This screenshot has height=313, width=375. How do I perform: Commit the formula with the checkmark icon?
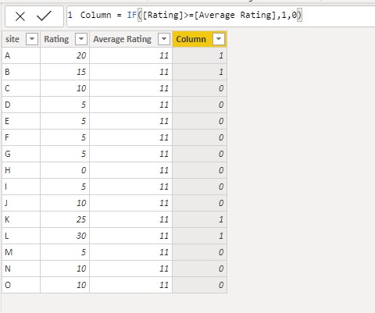pos(44,16)
